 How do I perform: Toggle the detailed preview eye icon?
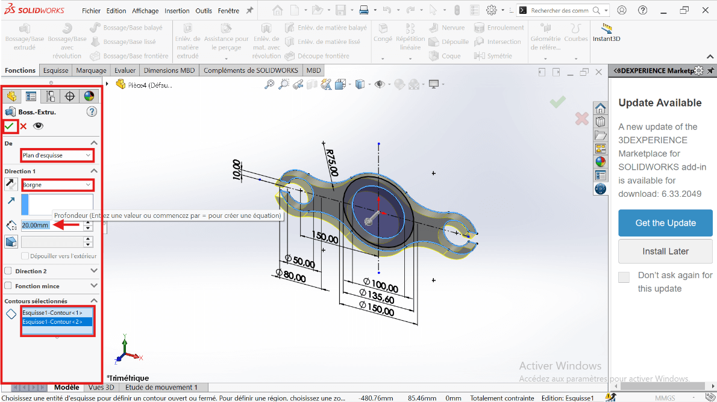[x=39, y=126]
